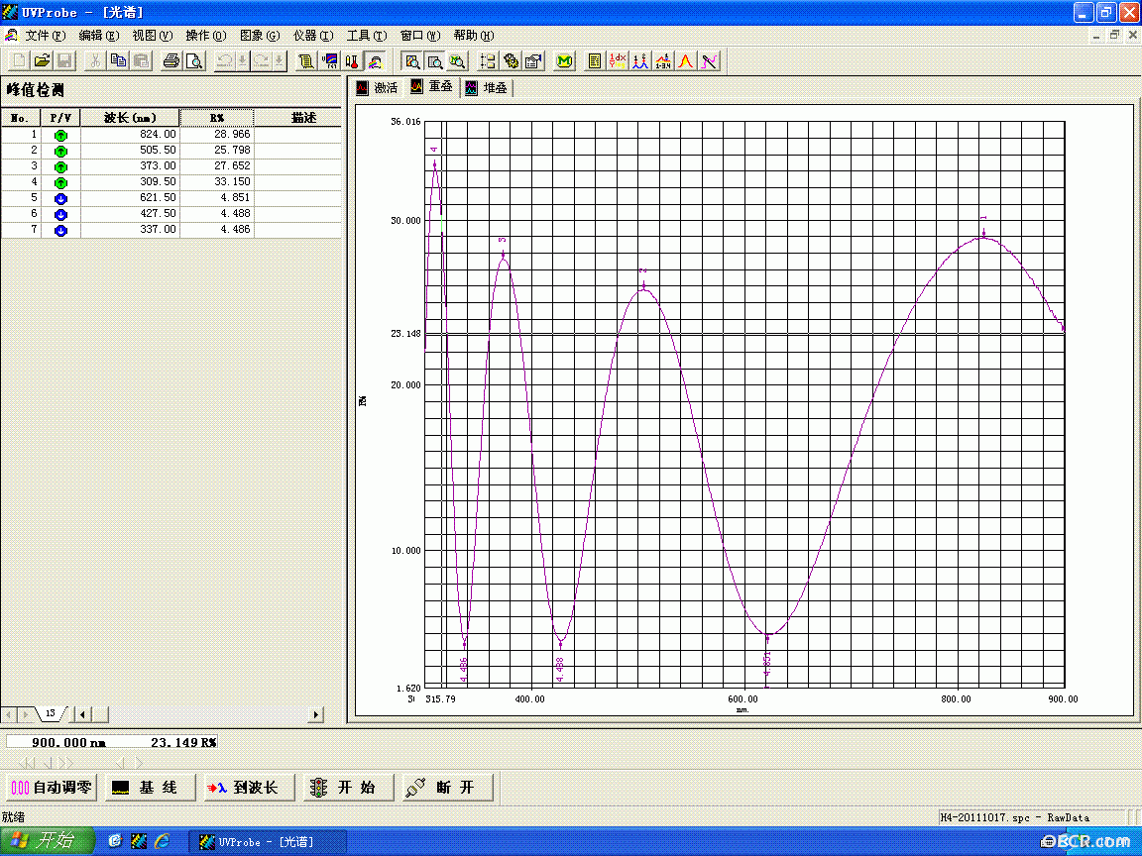Screen dimensions: 1142x856
Task: Click the first graph zoom magnifier icon
Action: coord(412,61)
